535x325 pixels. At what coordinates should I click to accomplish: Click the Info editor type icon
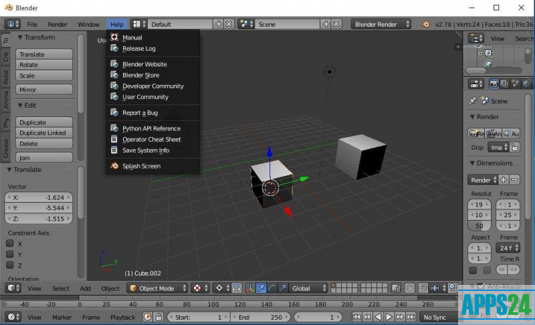13,24
